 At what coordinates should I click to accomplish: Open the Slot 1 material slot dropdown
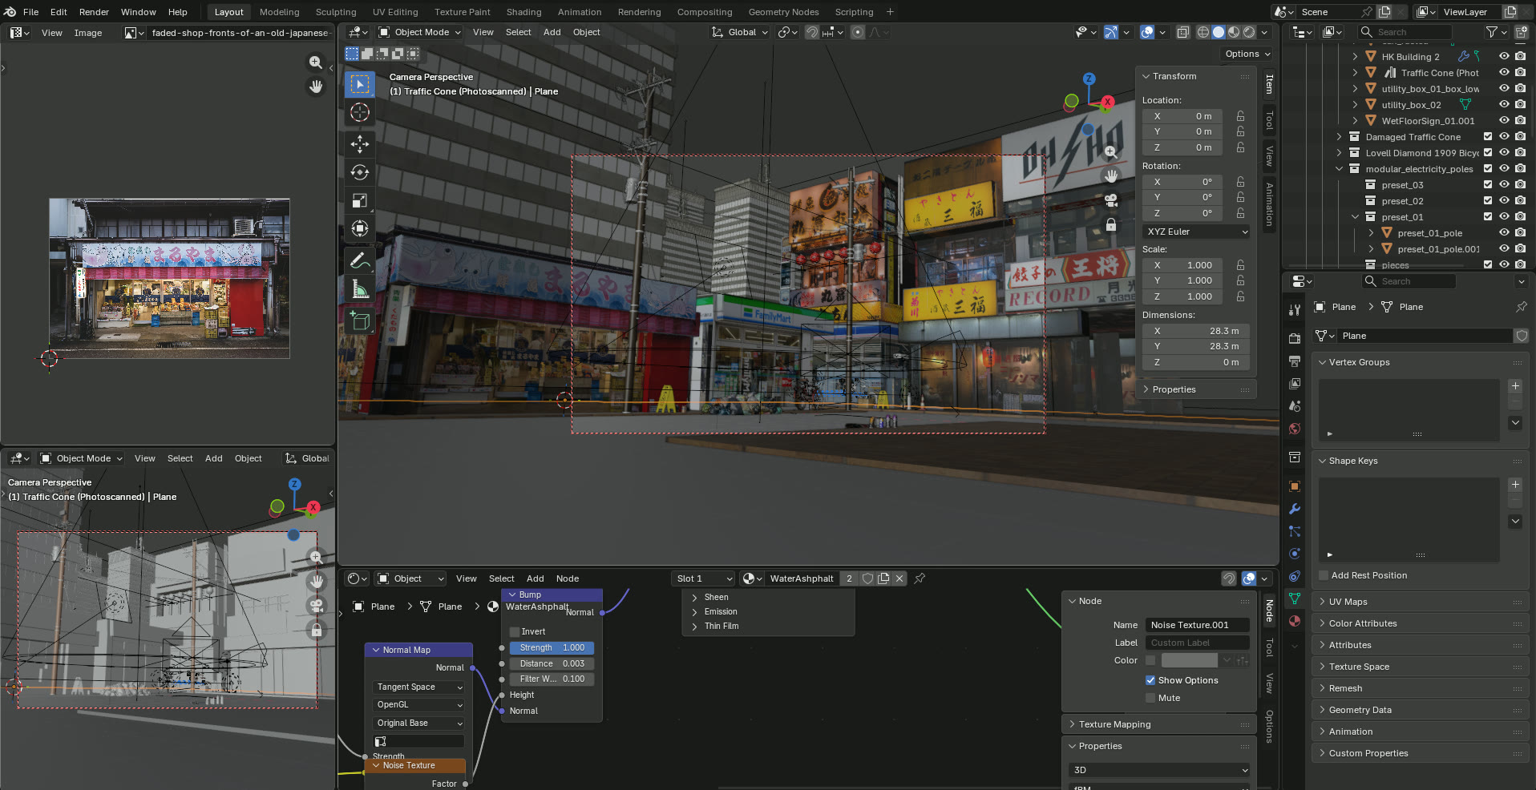[x=704, y=578]
